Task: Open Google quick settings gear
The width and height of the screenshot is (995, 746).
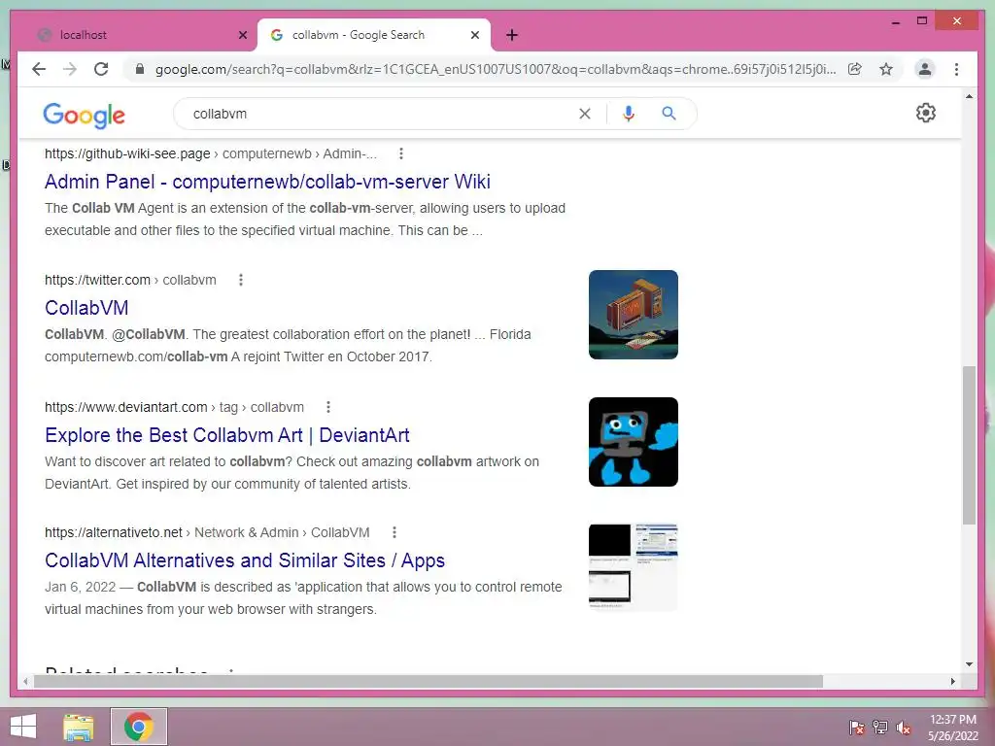Action: [925, 113]
